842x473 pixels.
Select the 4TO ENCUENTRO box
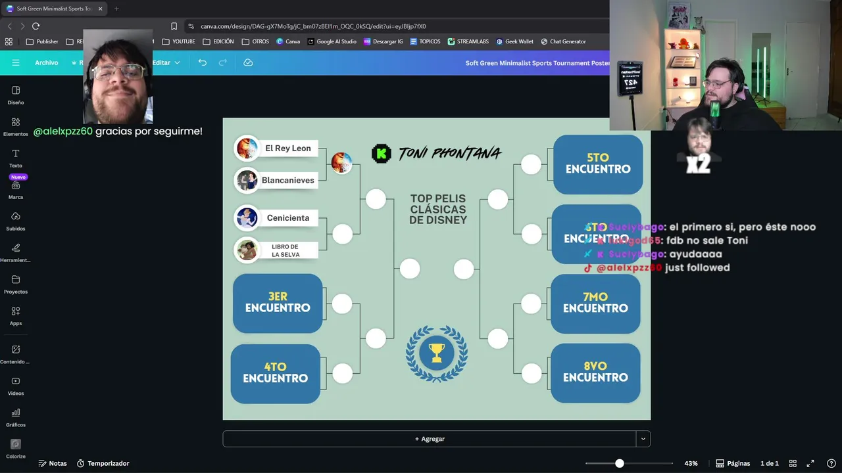coord(276,373)
